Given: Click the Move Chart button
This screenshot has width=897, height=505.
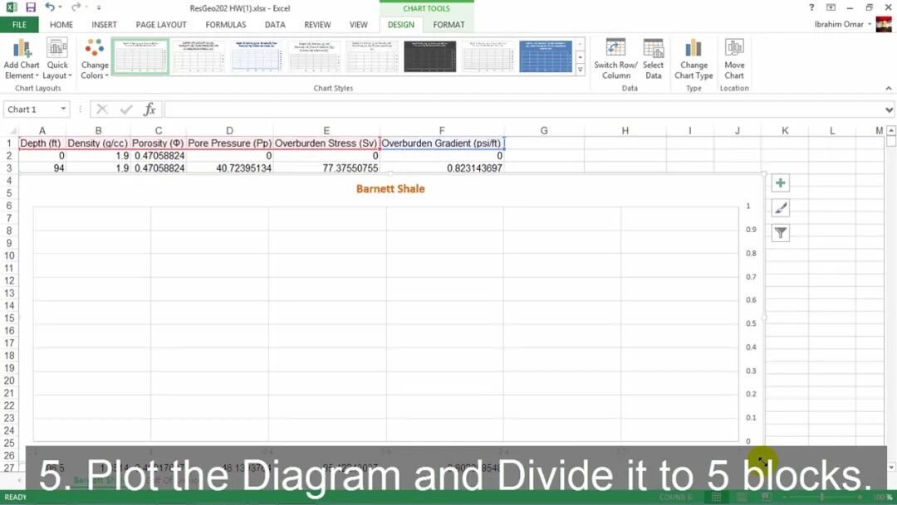Looking at the screenshot, I should pos(734,60).
